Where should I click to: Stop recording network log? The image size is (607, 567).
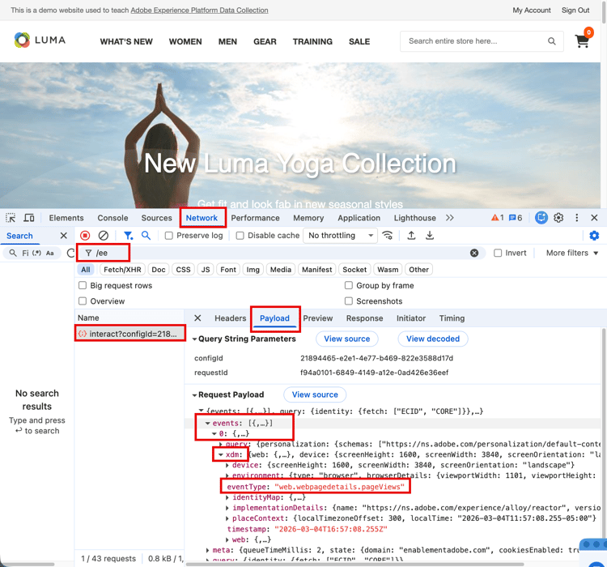coord(85,236)
